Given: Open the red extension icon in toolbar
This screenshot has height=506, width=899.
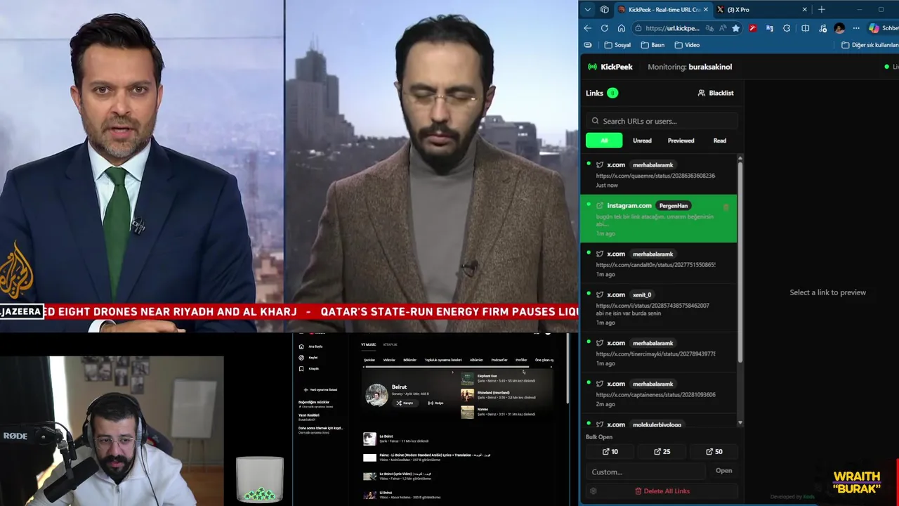Looking at the screenshot, I should pos(752,28).
